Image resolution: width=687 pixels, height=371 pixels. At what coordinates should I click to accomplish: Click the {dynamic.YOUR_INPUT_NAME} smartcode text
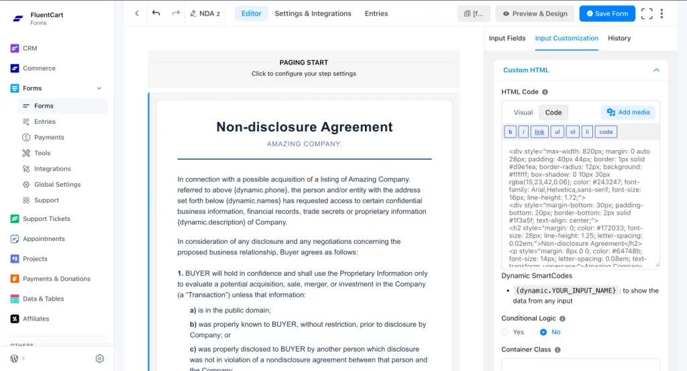(x=566, y=291)
